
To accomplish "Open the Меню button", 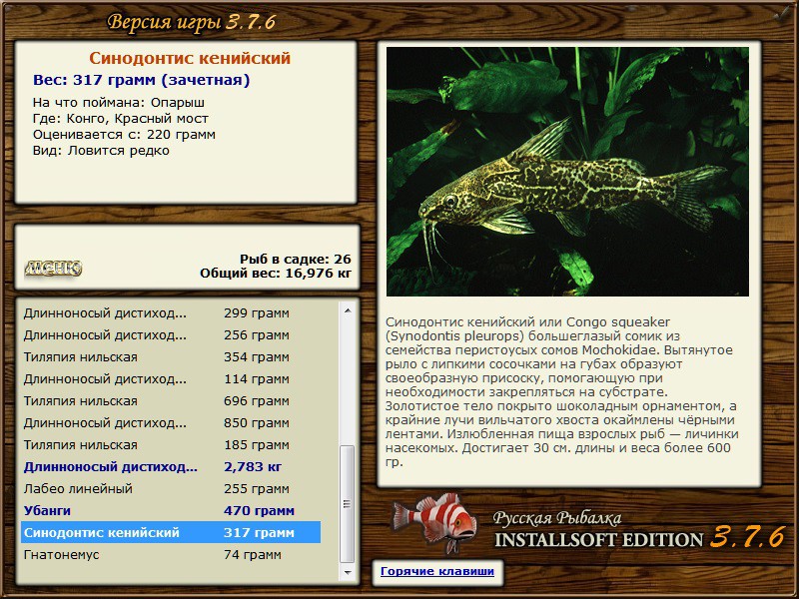I will click(53, 268).
